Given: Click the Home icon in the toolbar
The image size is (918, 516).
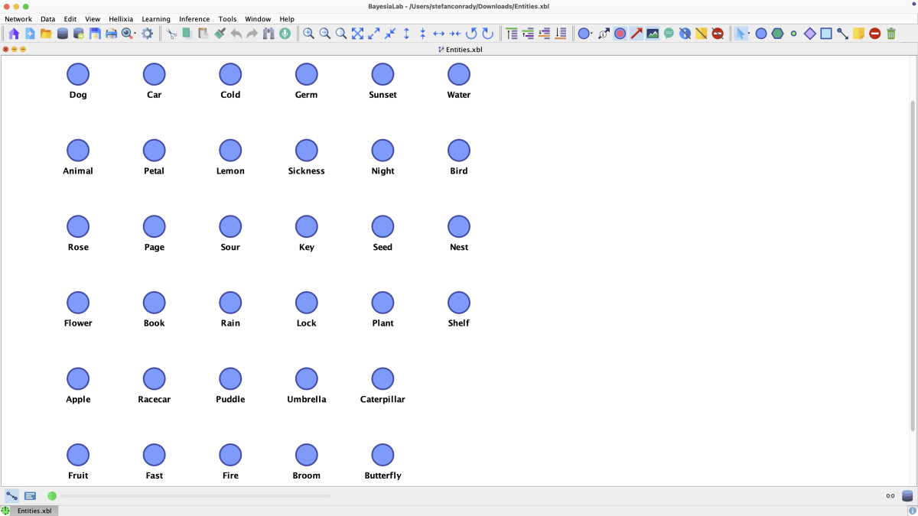Looking at the screenshot, I should pos(14,34).
